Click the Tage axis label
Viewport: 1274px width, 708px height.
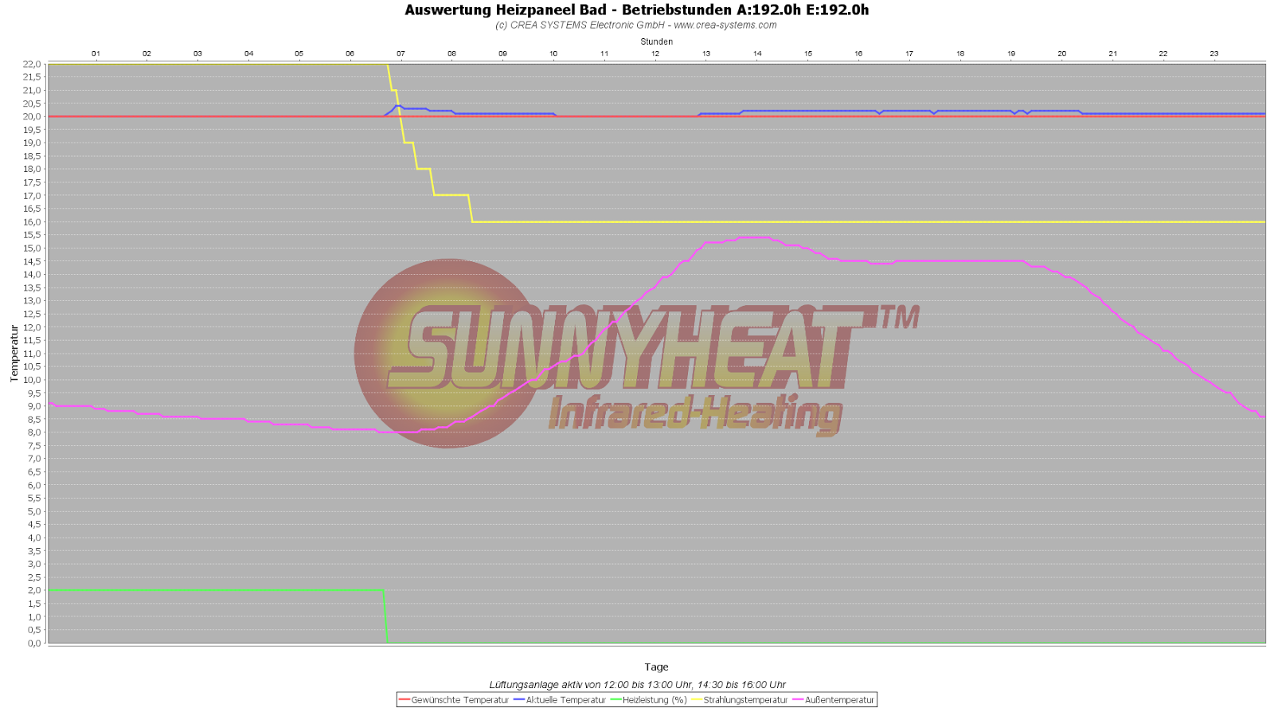[x=657, y=667]
